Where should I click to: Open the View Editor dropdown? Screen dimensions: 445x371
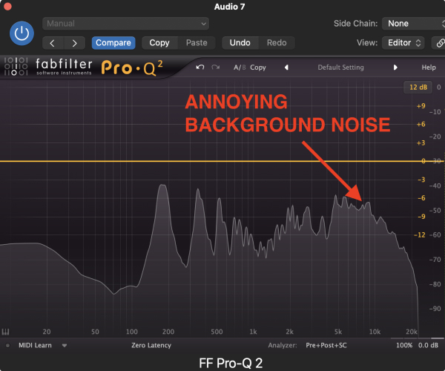pos(403,43)
